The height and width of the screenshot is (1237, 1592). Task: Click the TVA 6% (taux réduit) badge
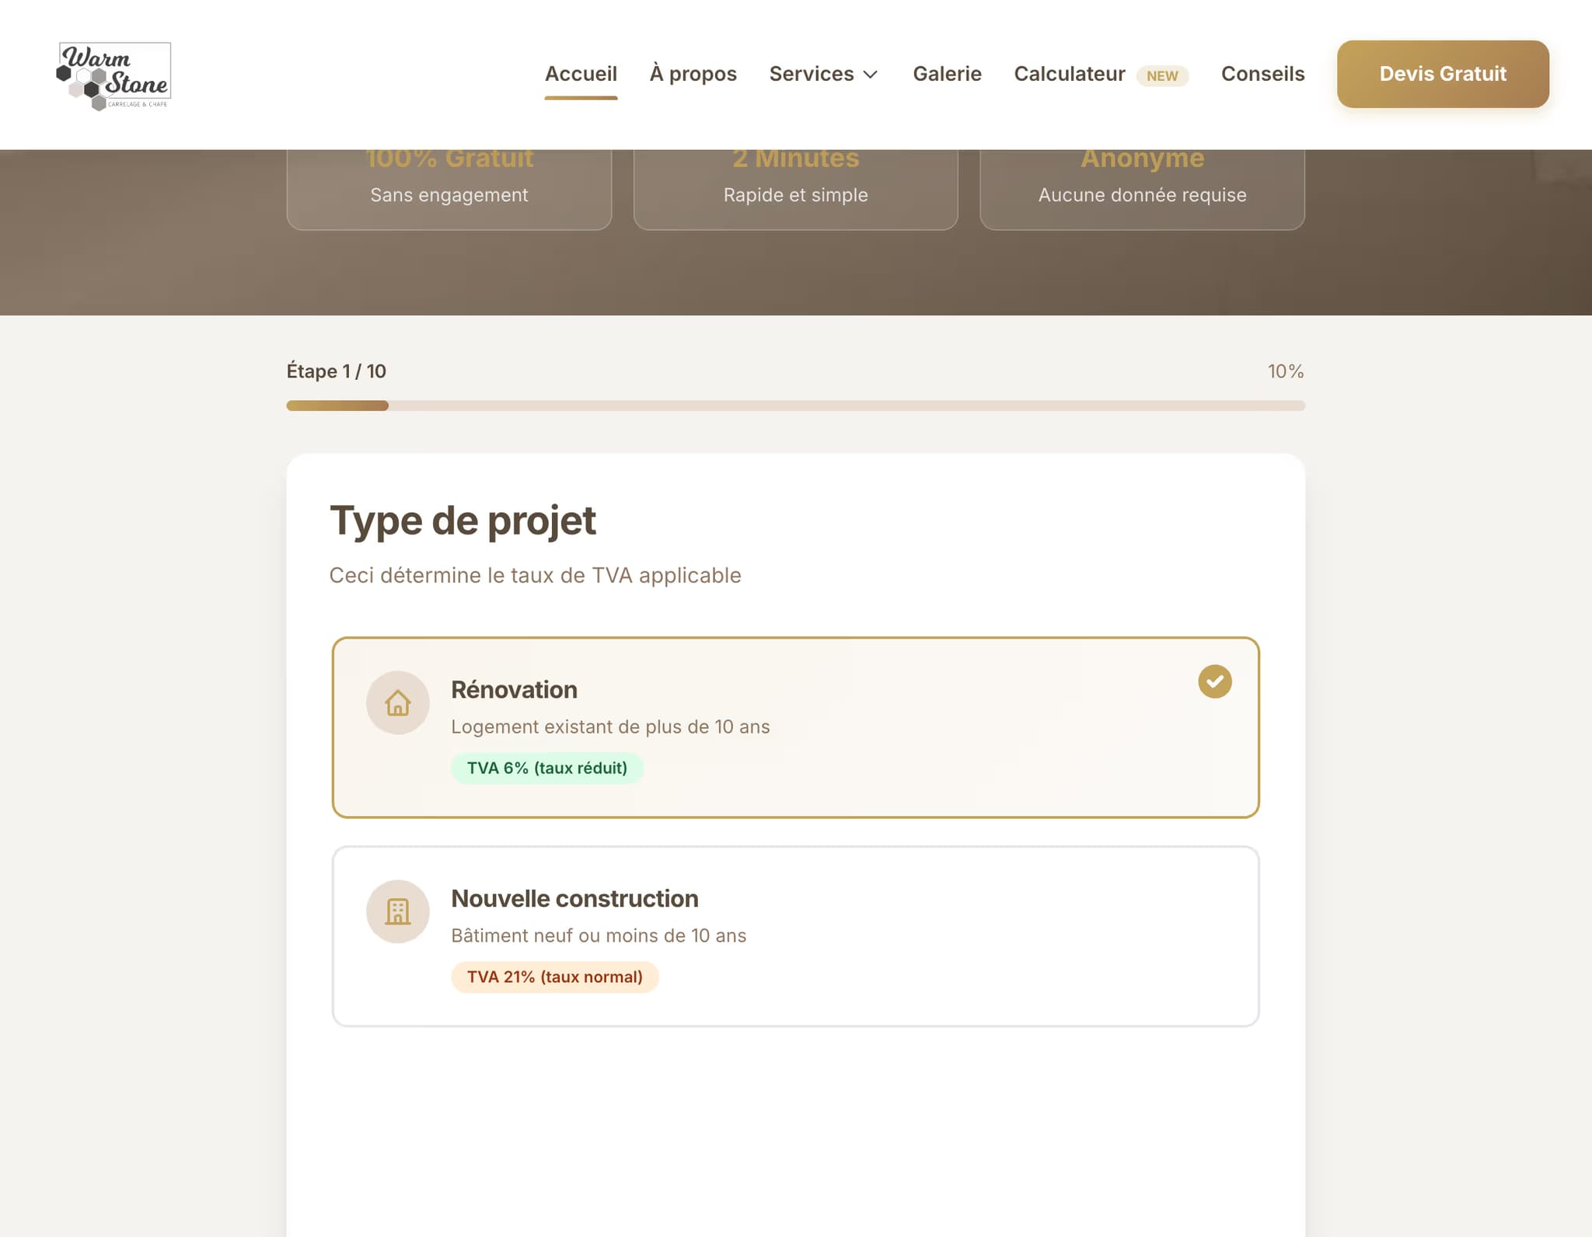(546, 768)
